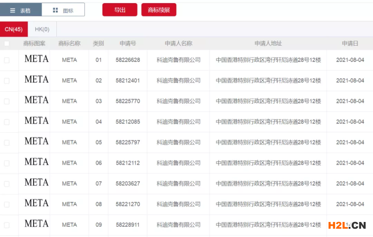
Task: Switch to 图标 icon view
Action: click(x=63, y=10)
